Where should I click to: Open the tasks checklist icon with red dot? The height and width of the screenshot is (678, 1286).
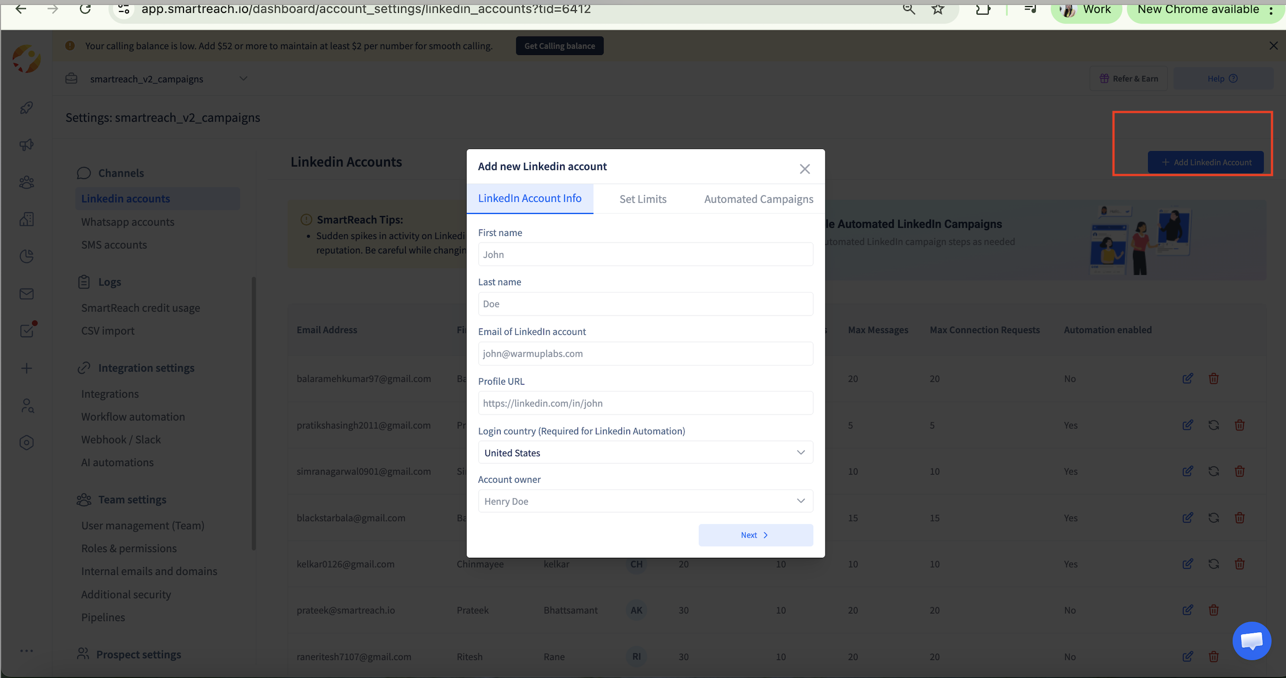tap(26, 331)
